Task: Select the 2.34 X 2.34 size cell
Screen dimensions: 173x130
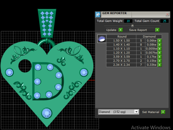Action: (121, 65)
